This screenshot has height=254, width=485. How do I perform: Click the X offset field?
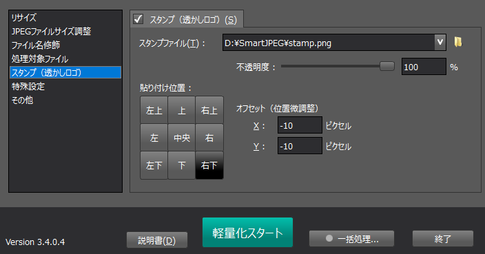(x=300, y=125)
